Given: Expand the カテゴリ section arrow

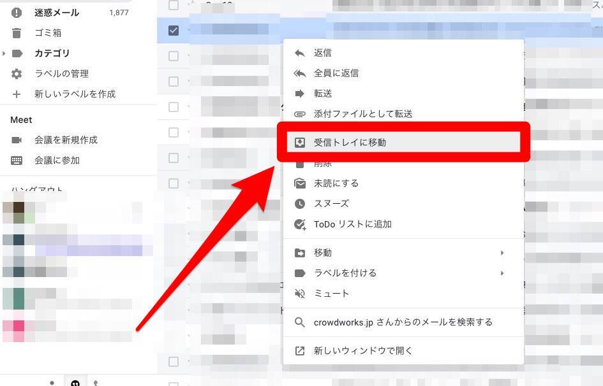Looking at the screenshot, I should (4, 54).
